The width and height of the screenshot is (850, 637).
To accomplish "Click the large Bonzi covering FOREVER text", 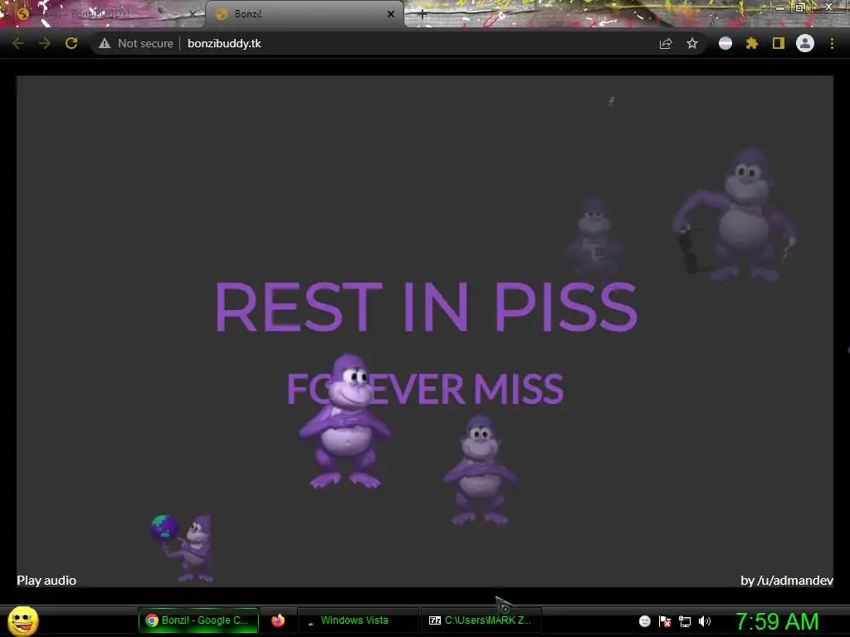I will click(344, 421).
